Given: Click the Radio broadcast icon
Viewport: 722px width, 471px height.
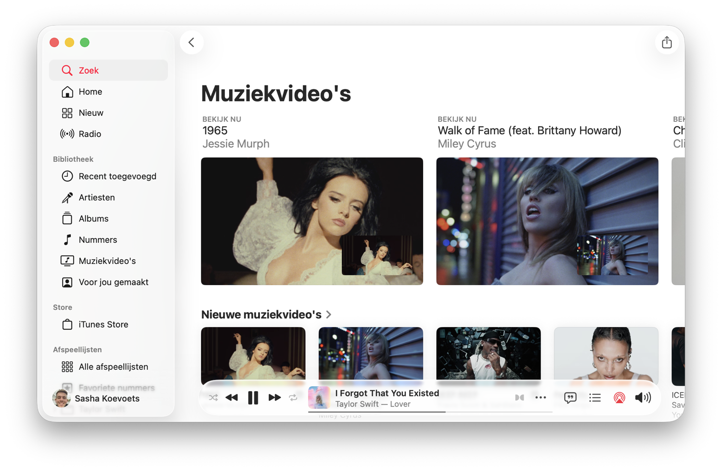Looking at the screenshot, I should tap(67, 134).
